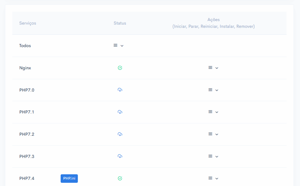Viewport: 300px width, 186px height.
Task: Click the PHP7.4 green check status icon
Action: (120, 178)
